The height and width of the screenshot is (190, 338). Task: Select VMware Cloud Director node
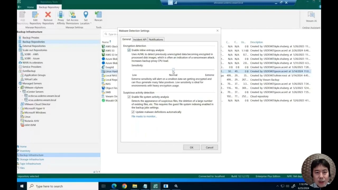coord(37,104)
